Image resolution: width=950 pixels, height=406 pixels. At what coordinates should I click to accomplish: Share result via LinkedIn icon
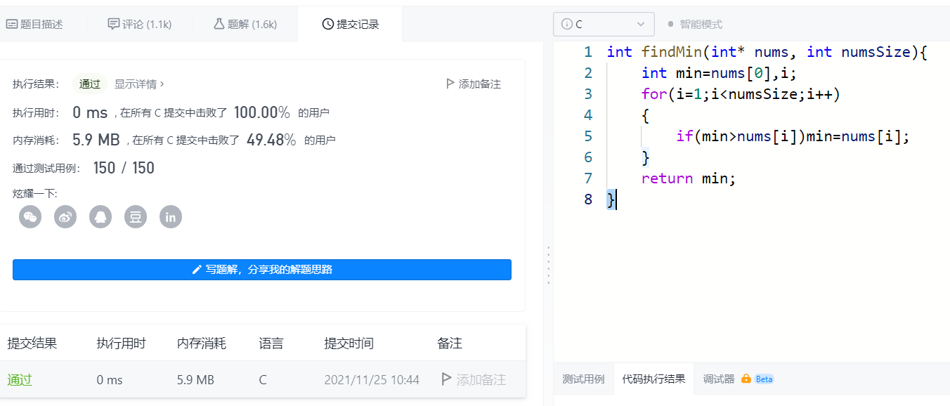(x=171, y=216)
